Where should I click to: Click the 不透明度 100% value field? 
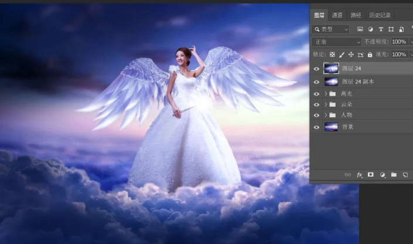point(400,42)
